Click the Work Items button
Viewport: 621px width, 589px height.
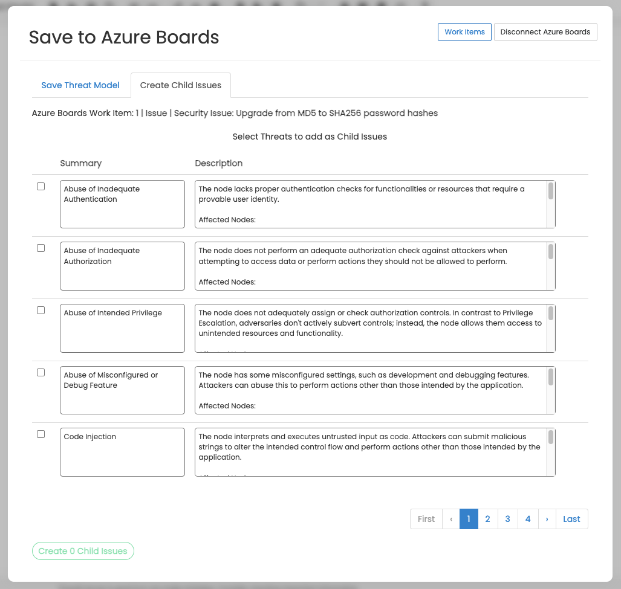(464, 32)
